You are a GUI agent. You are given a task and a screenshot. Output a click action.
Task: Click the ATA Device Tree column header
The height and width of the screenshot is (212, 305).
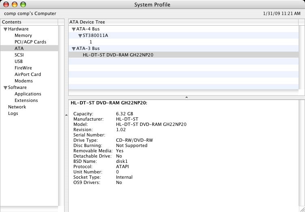pyautogui.click(x=184, y=22)
